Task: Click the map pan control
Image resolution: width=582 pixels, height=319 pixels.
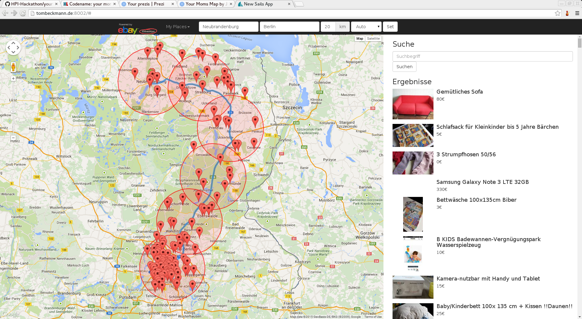Action: tap(13, 48)
